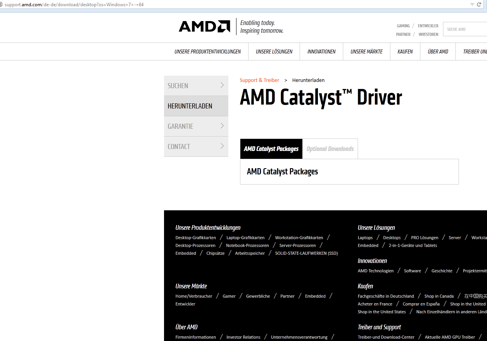
Task: Open Shop in the United States link
Action: pyautogui.click(x=382, y=312)
